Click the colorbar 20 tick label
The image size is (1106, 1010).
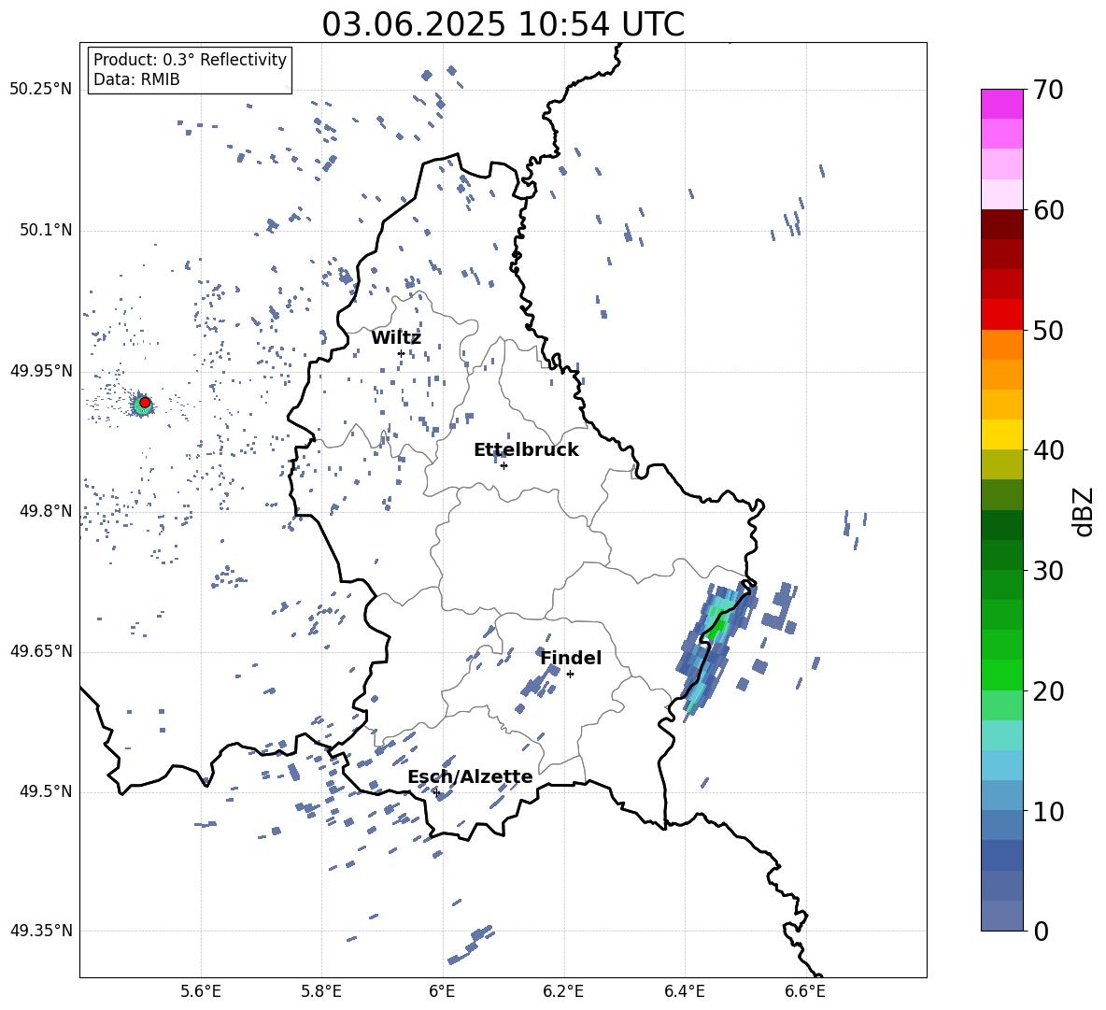pos(1048,690)
